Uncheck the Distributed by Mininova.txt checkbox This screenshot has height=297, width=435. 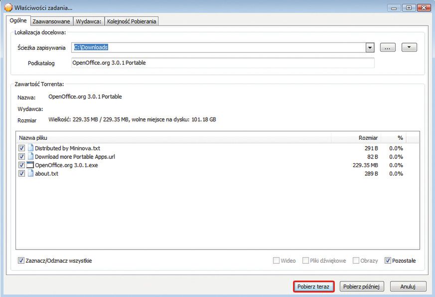(21, 148)
